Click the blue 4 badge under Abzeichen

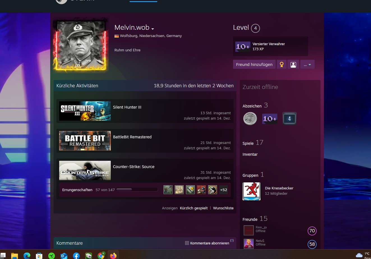[x=289, y=119]
